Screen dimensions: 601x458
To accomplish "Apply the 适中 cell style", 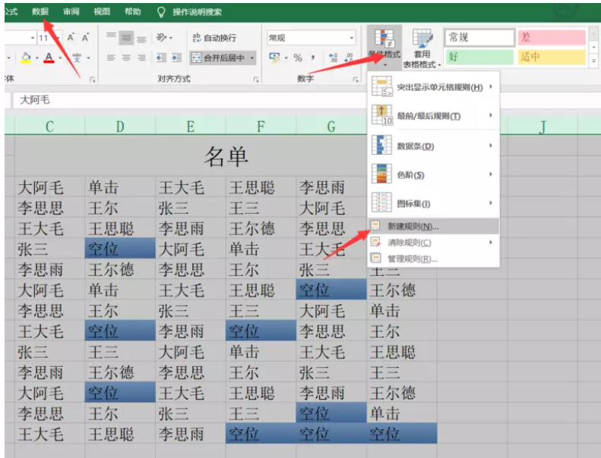I will pos(552,57).
